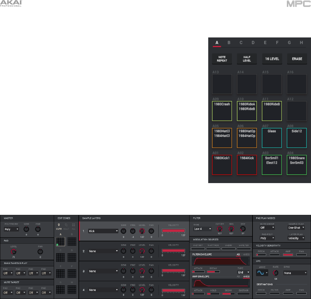Click the LFO RATE knob
This screenshot has height=299, width=311.
275,273
